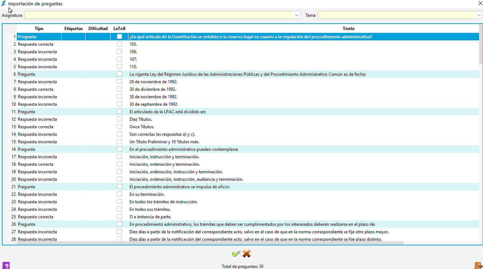483x269 pixels.
Task: Open the Asignatura dropdown arrow
Action: point(297,15)
